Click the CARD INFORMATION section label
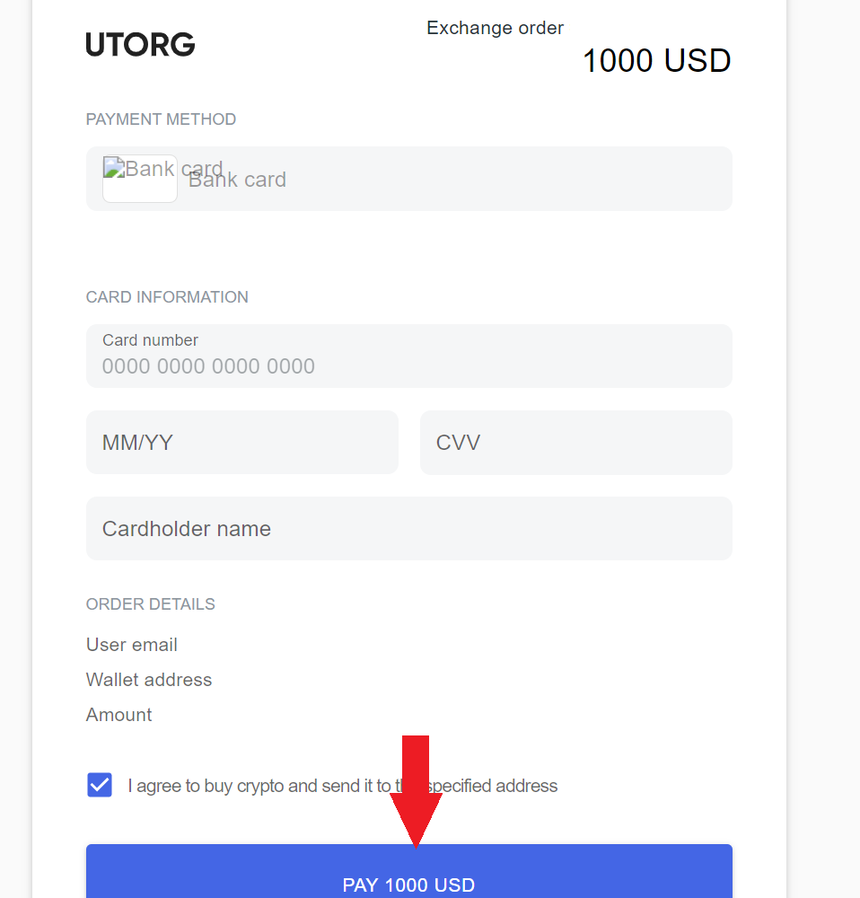860x898 pixels. [x=167, y=297]
